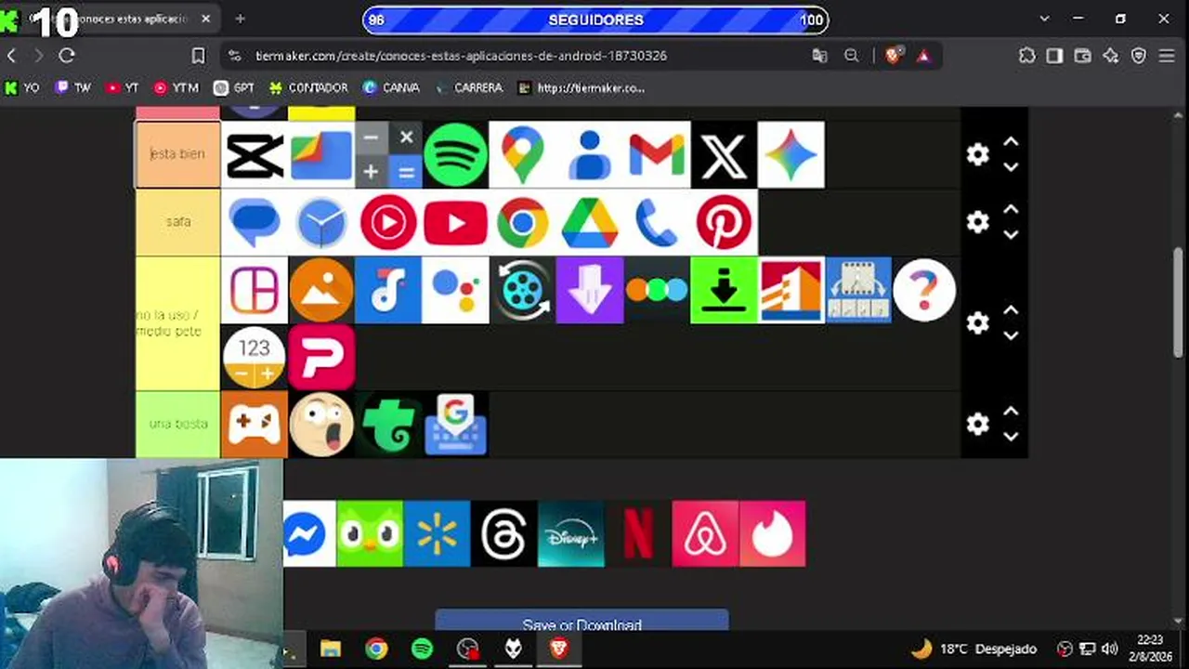
Task: Open settings gear for 'no la uso' tier
Action: [x=977, y=323]
